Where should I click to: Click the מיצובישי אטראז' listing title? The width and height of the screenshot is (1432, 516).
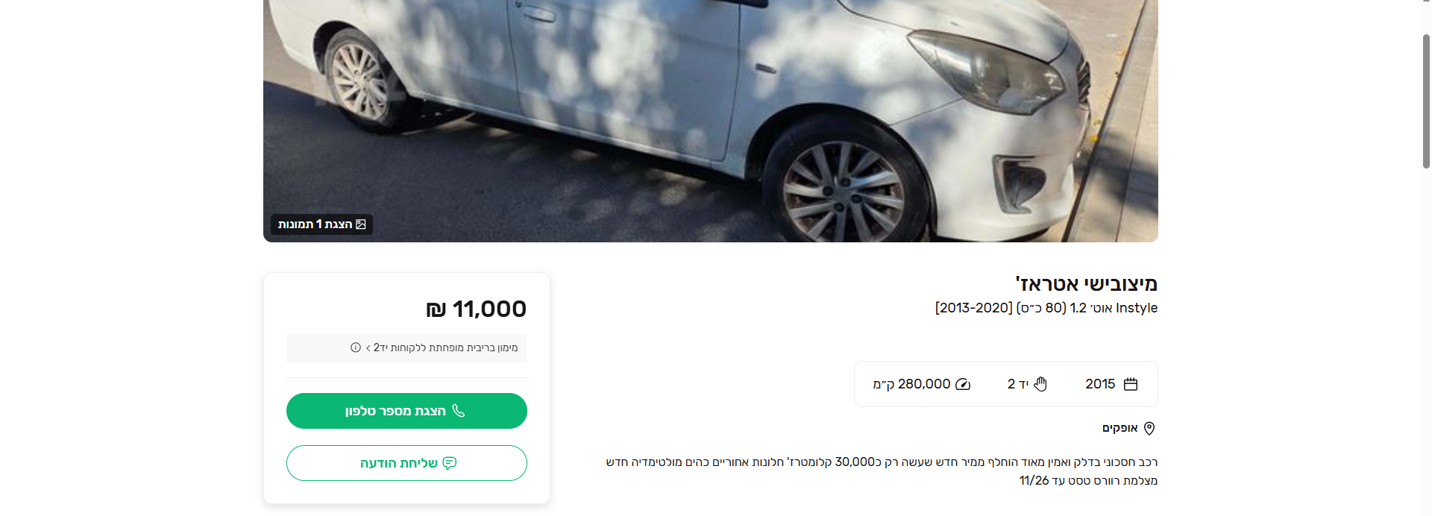pyautogui.click(x=1086, y=283)
